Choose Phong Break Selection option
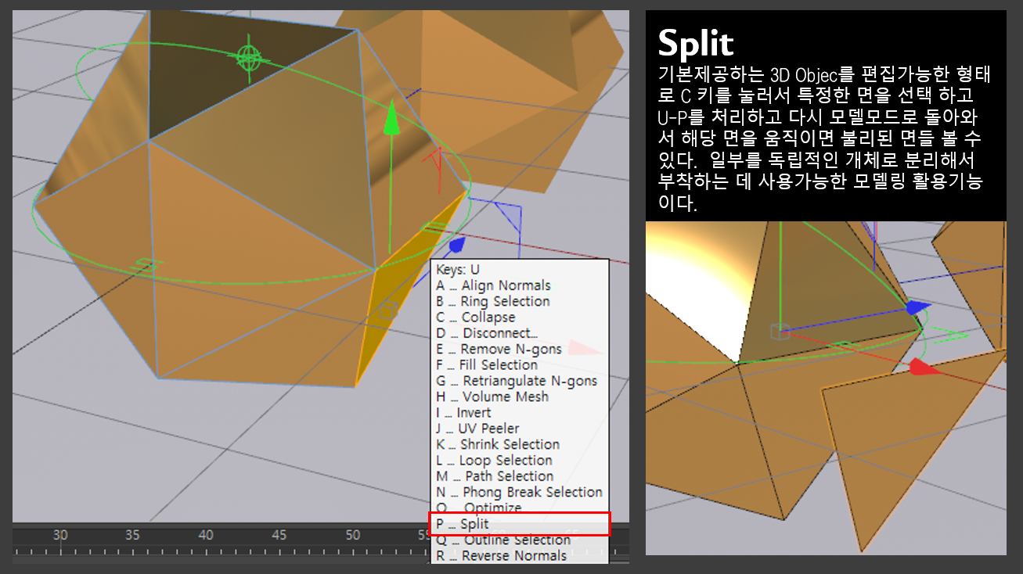Screen dimensions: 1023x574 click(520, 492)
